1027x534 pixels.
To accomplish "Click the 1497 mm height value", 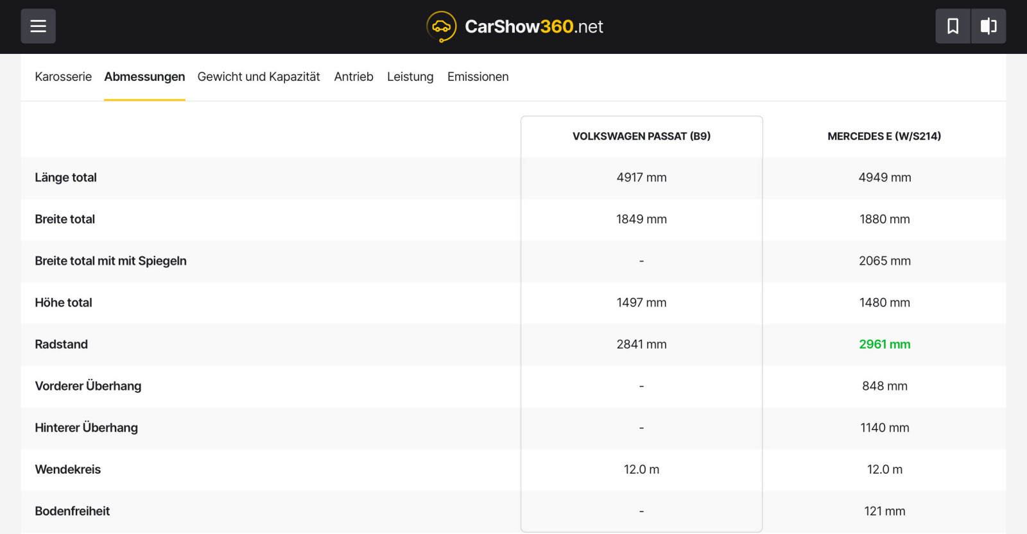I will pyautogui.click(x=642, y=303).
